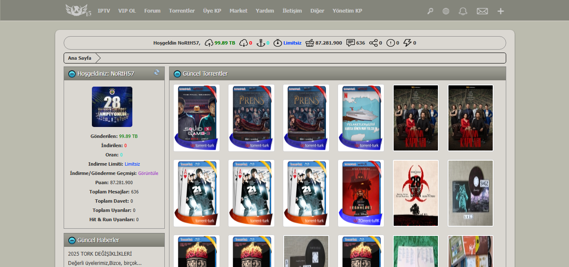Viewport: 569px width, 267px height.
Task: Click the 99.89 TB value in the top stats bar
Action: (225, 43)
